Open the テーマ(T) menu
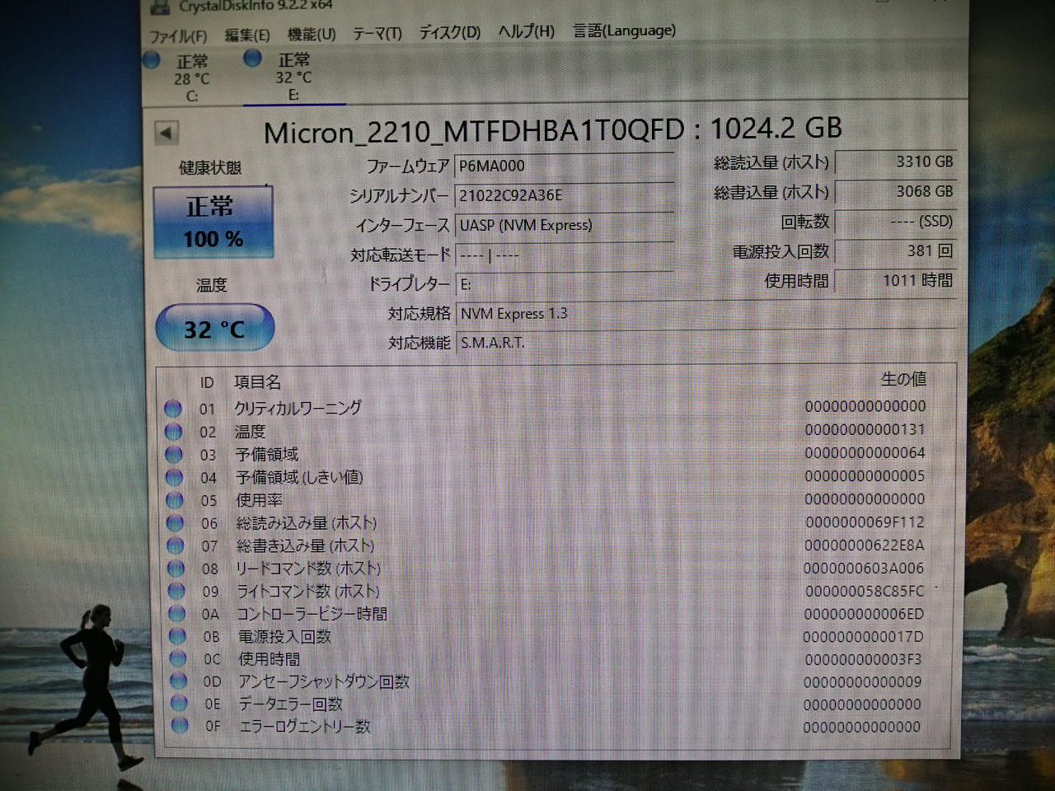 coord(377,34)
